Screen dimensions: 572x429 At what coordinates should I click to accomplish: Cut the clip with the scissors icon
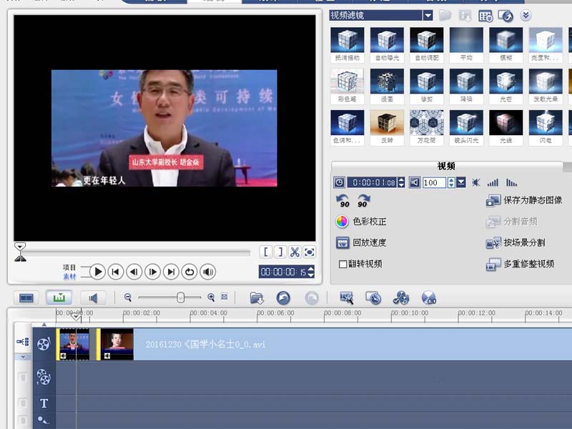point(295,252)
